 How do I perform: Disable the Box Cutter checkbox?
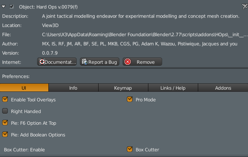click(x=130, y=150)
